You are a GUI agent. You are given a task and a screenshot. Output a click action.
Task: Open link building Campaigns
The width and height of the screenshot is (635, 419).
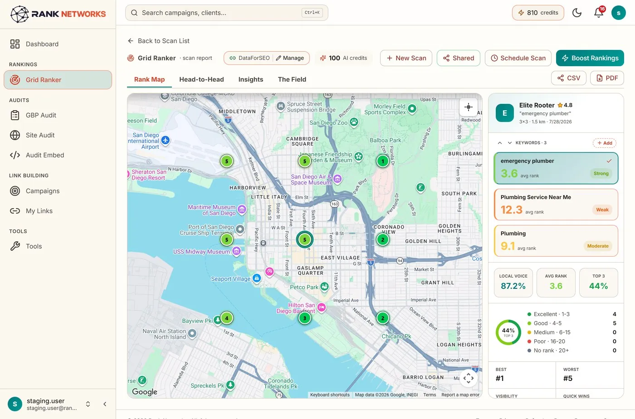click(x=58, y=191)
